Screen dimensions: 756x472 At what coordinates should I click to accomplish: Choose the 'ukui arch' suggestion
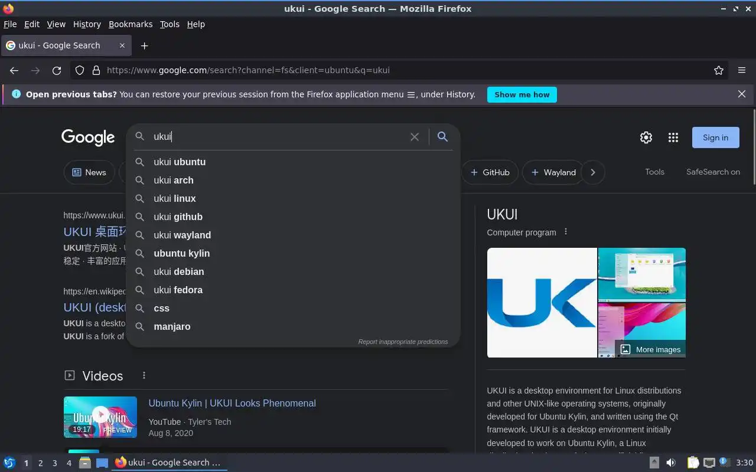coord(293,180)
